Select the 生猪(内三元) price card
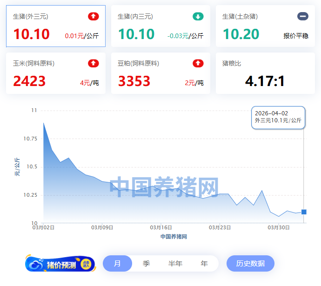 click(x=160, y=27)
